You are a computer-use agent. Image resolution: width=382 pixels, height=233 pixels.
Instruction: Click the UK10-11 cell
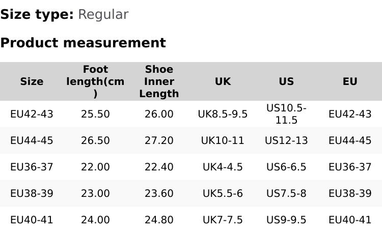(223, 140)
